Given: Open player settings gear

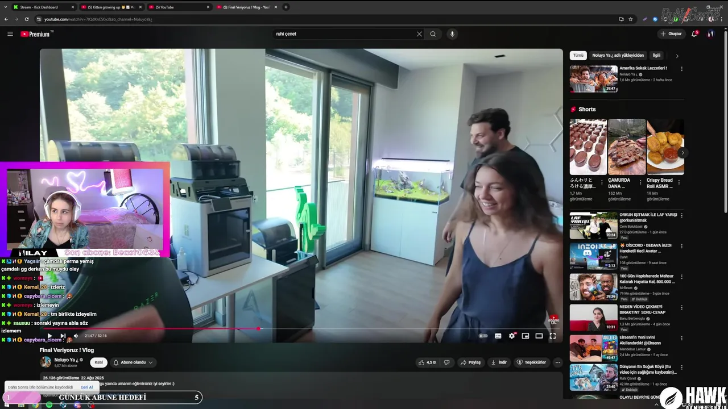Looking at the screenshot, I should click(x=512, y=336).
